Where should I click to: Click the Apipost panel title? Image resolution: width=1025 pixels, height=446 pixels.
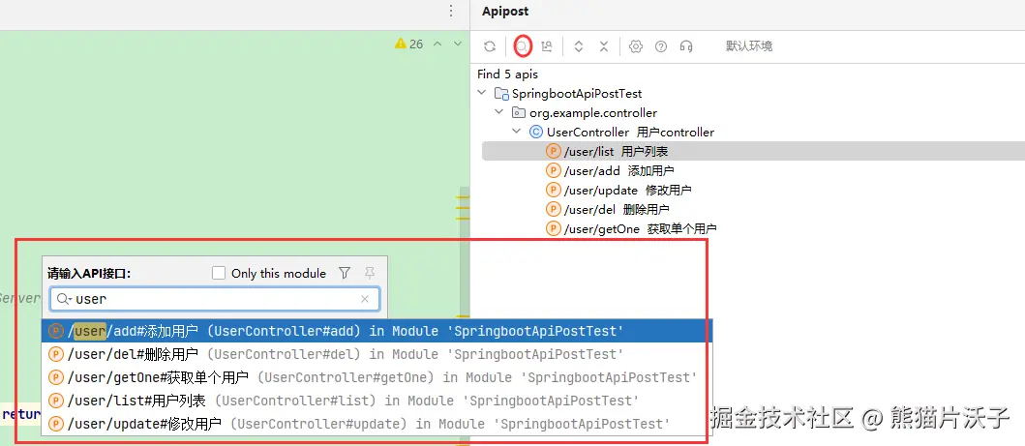[505, 11]
